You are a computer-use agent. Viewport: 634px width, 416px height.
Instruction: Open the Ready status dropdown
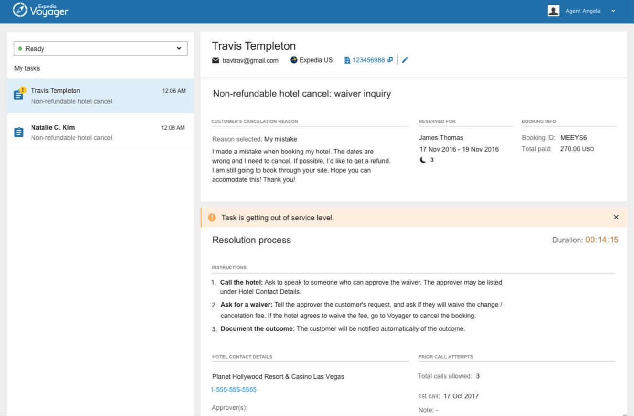click(x=100, y=49)
